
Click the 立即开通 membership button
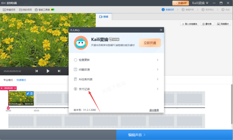point(150,43)
